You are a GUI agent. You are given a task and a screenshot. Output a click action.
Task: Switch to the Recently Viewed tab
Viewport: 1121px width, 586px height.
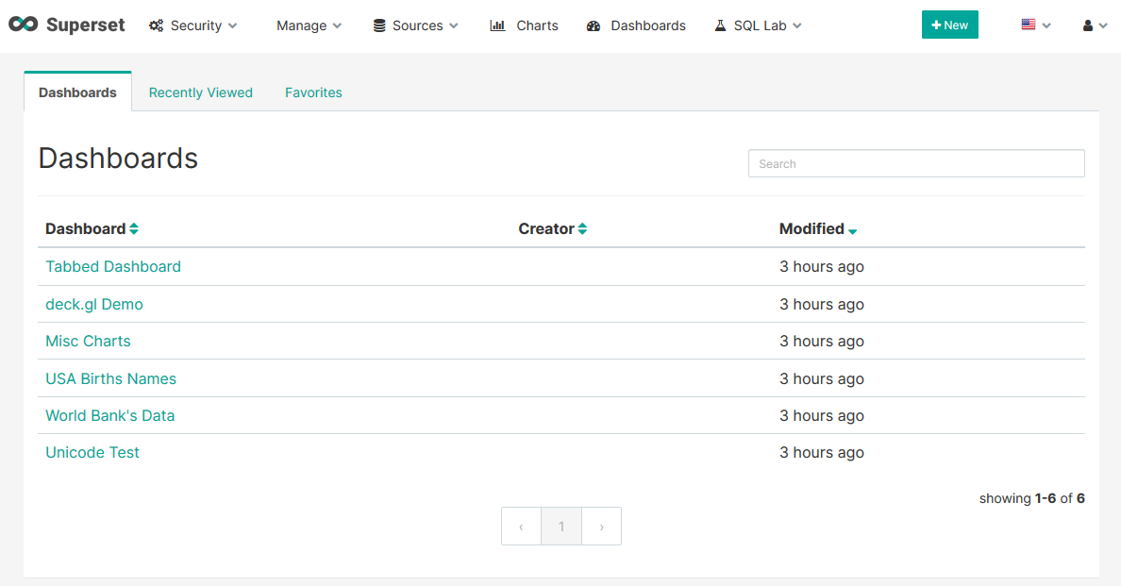(x=201, y=92)
